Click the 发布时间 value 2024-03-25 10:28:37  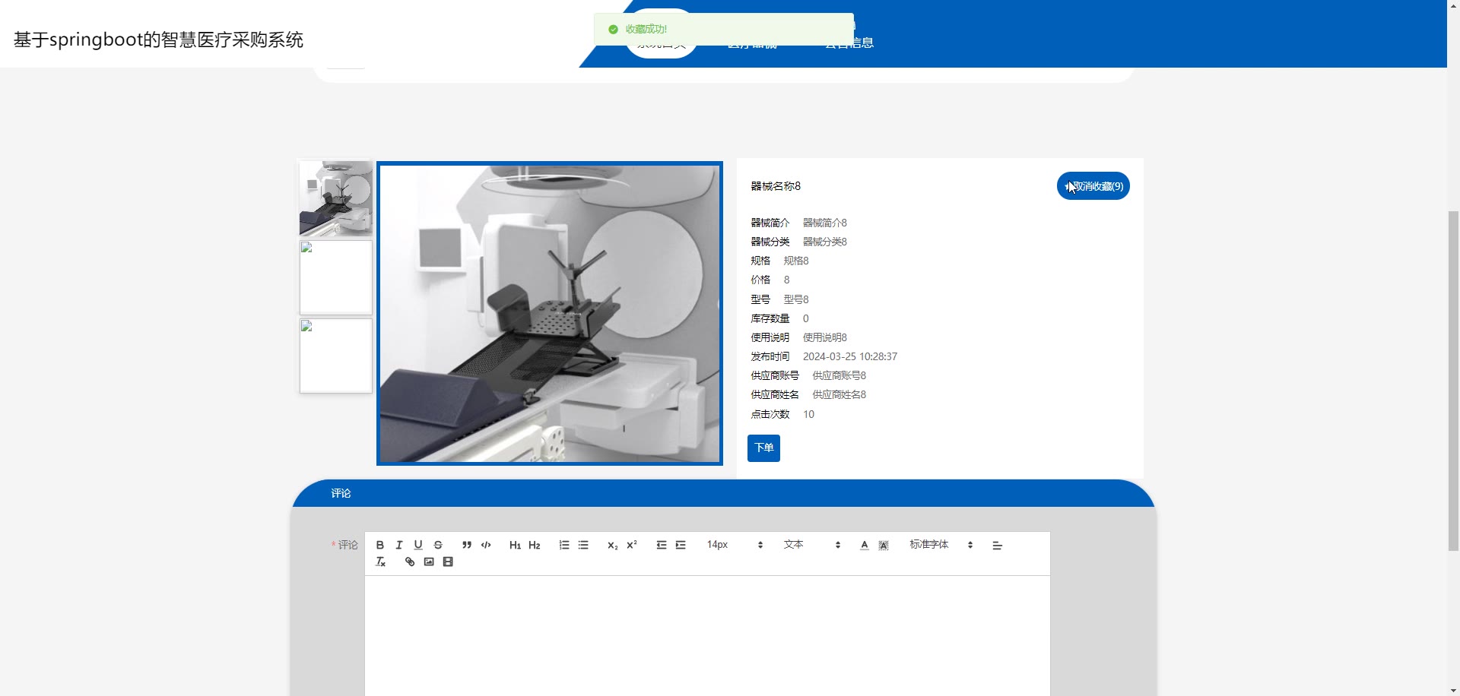click(850, 356)
